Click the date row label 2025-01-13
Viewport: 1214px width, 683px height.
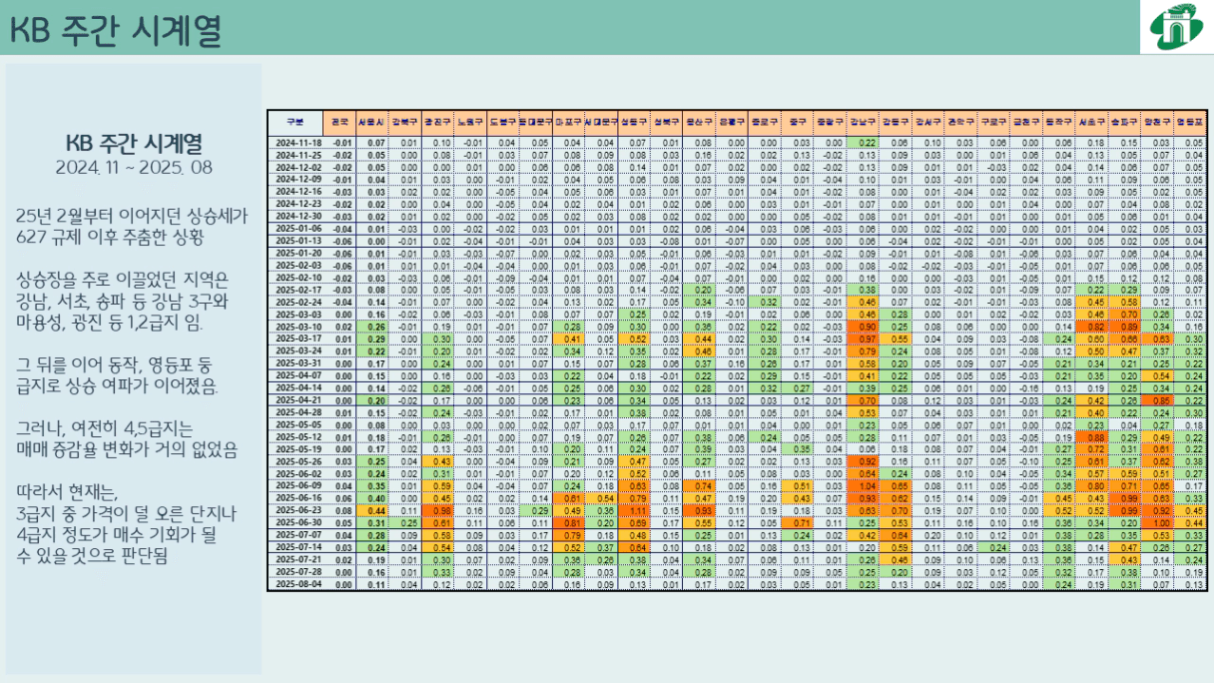[x=297, y=240]
